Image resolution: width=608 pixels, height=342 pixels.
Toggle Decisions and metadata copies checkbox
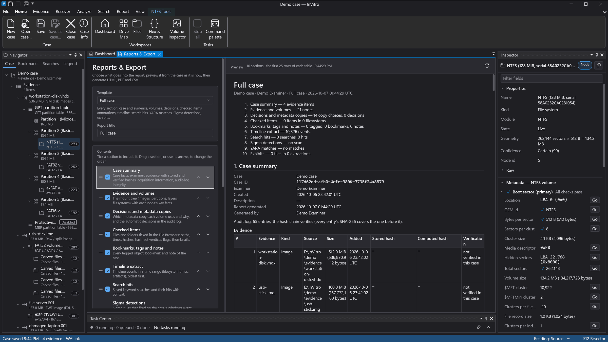click(108, 216)
